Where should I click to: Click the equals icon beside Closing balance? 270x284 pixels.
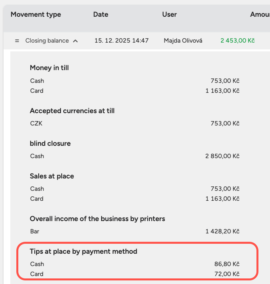click(17, 41)
